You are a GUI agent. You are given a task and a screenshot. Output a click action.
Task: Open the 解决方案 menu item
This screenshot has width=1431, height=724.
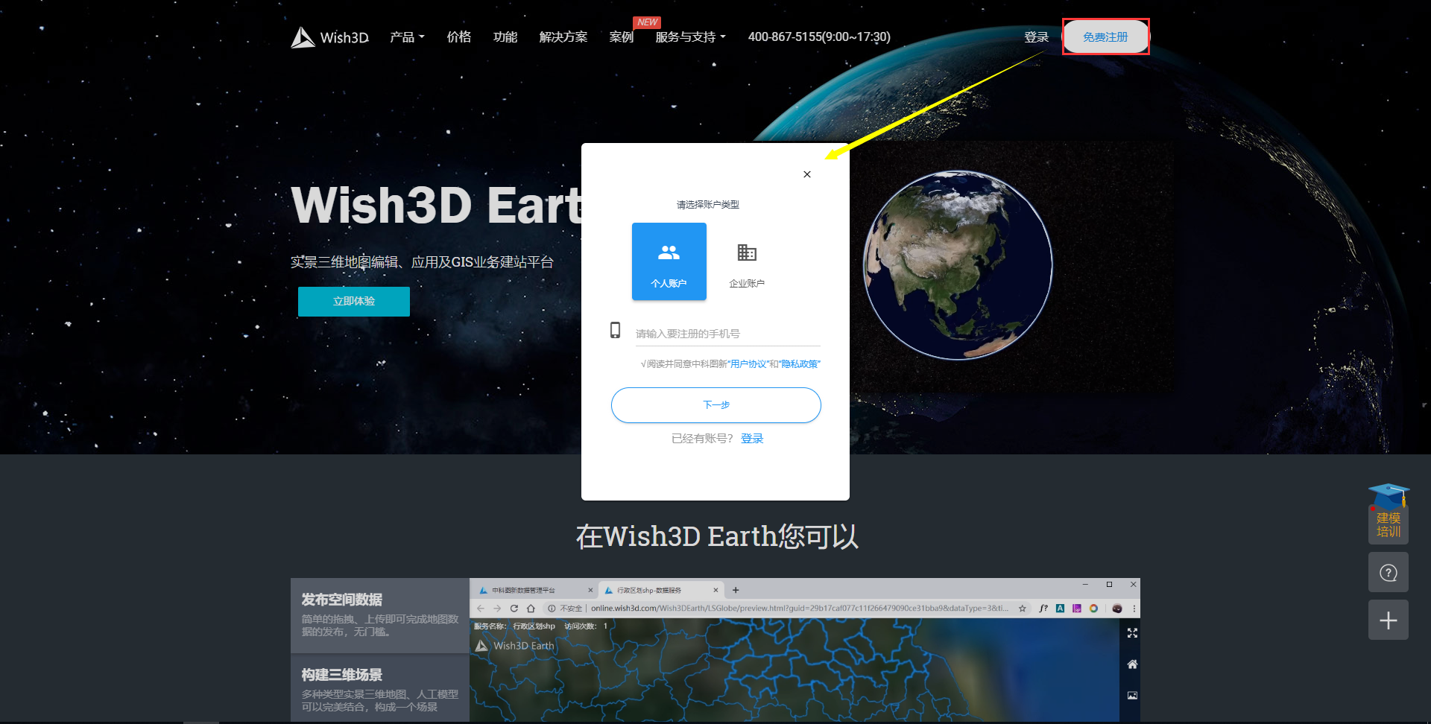pyautogui.click(x=563, y=37)
